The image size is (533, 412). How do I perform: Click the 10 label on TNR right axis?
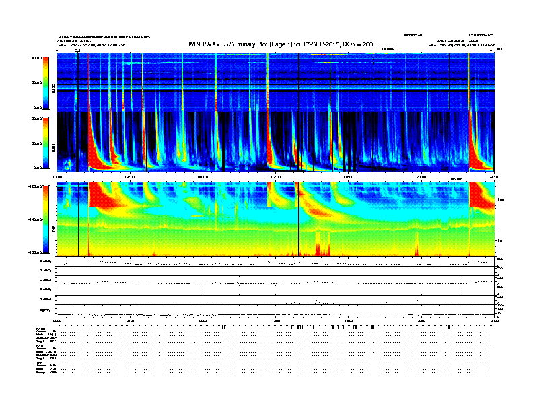[499, 241]
